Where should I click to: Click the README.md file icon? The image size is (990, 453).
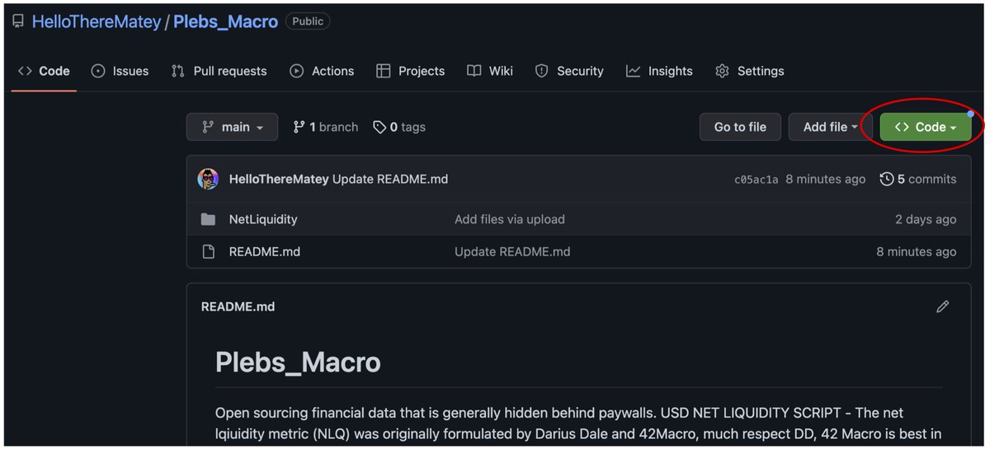209,251
